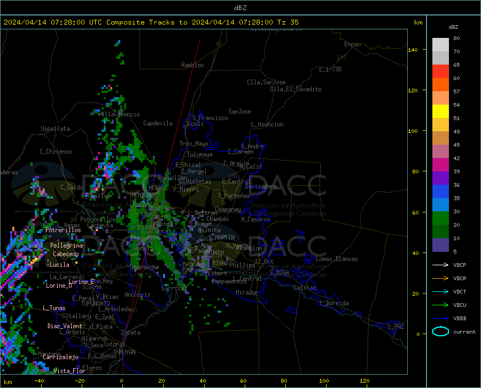Click the Clla.SanJose map label
The height and width of the screenshot is (388, 481).
click(x=266, y=82)
